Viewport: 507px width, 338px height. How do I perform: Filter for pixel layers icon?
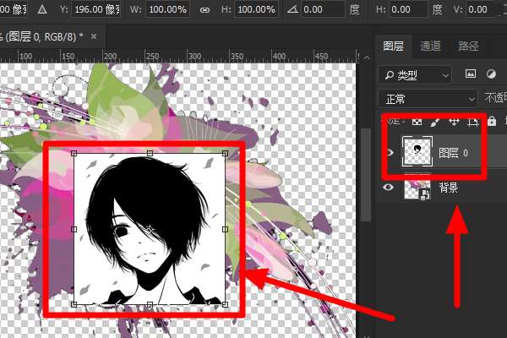point(471,74)
